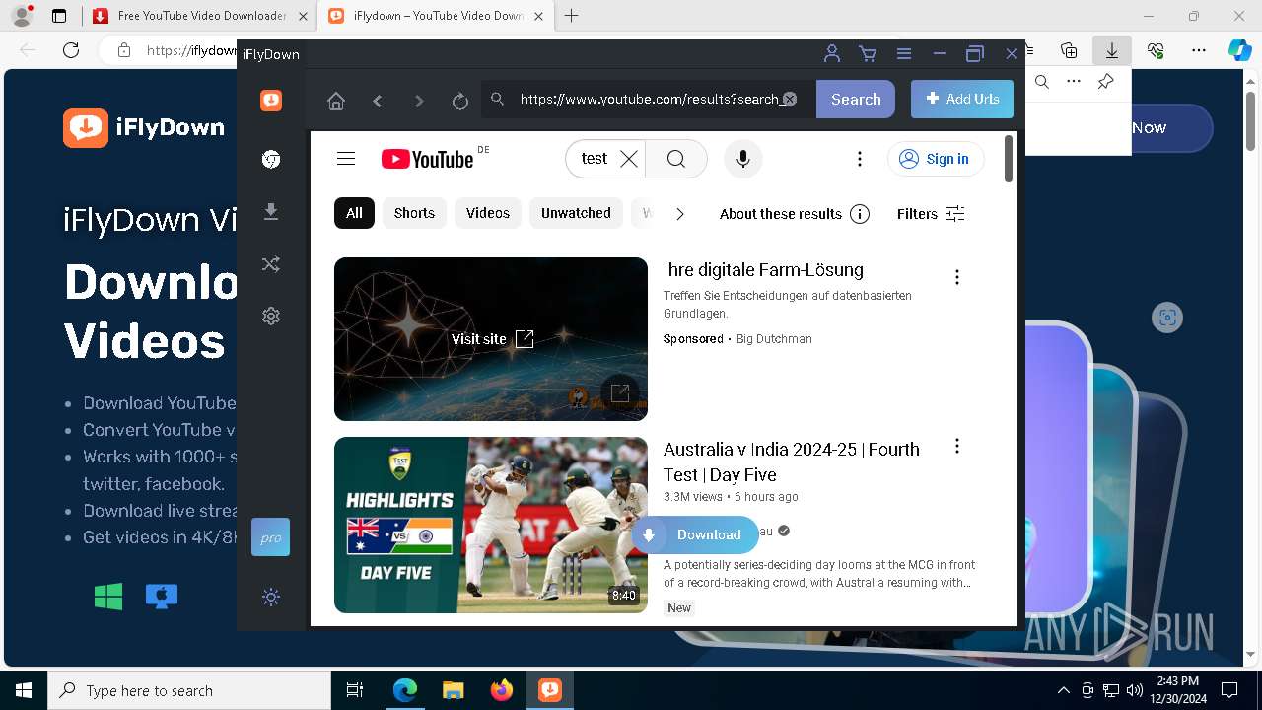
Task: Switch to Free YouTube Video Downloader tab in Edge
Action: pos(200,16)
